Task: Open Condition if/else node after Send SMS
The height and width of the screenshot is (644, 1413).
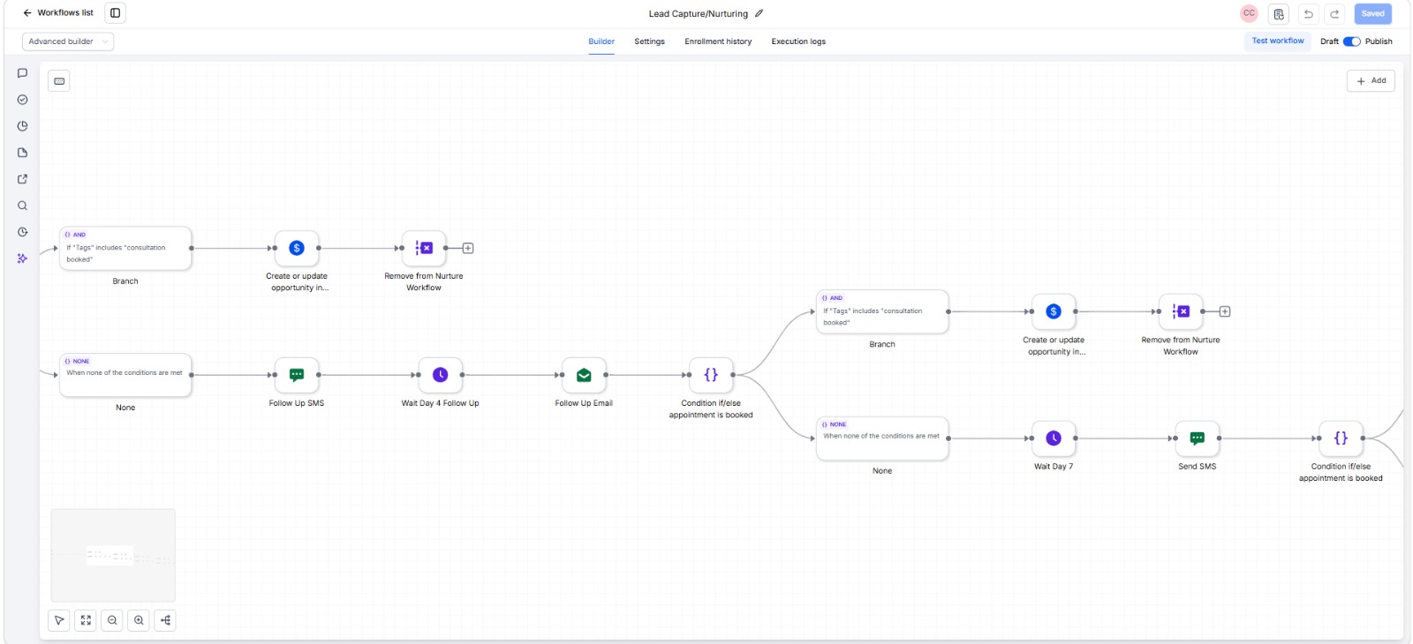Action: point(1341,438)
